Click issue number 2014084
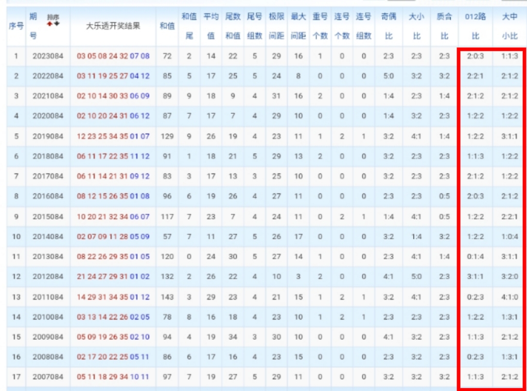 [x=48, y=237]
